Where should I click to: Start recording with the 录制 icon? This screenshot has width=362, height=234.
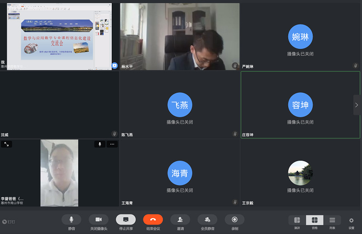point(234,220)
